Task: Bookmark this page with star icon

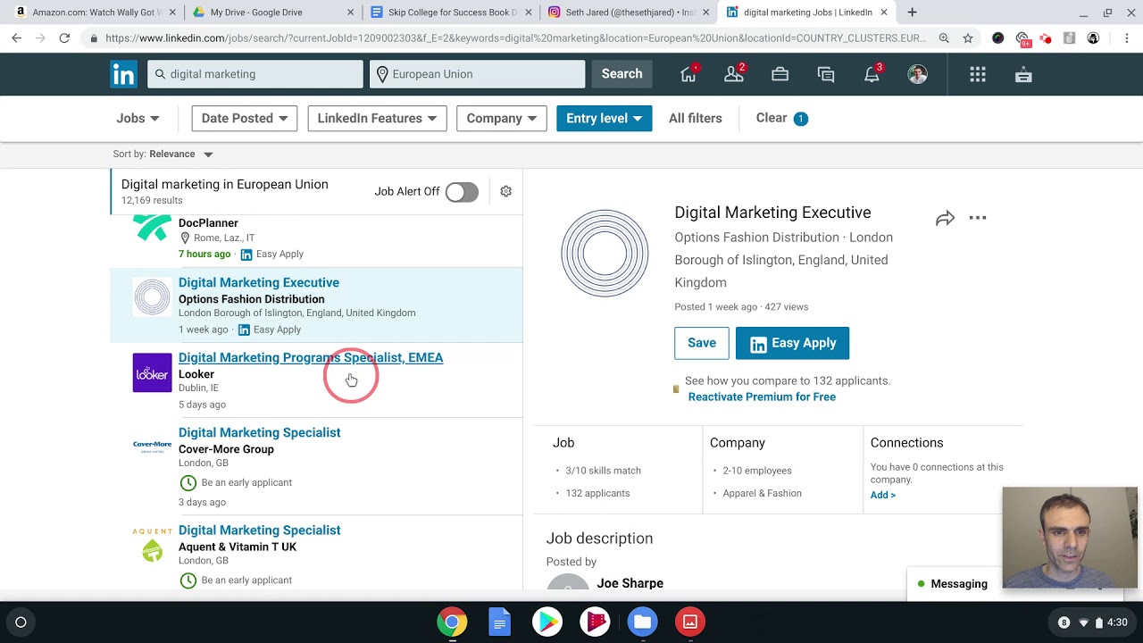Action: coord(968,38)
